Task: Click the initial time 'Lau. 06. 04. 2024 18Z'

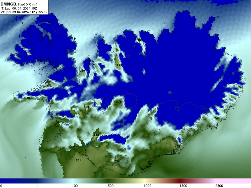Action: [x=21, y=9]
